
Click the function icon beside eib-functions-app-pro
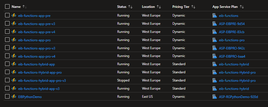click(x=14, y=40)
